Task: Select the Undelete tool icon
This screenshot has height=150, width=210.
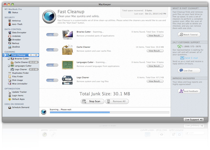Action: point(10,36)
